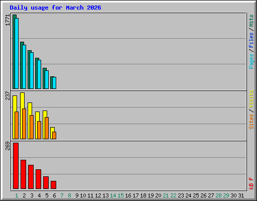Image resolution: width=257 pixels, height=201 pixels.
Task: Click the 'Visits' legend label
Action: 251,99
